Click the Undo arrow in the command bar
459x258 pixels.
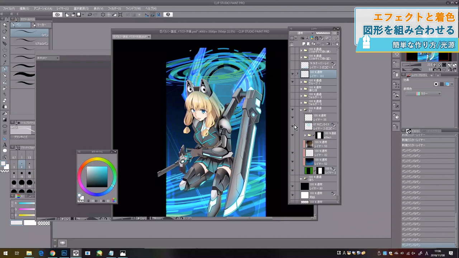(90, 15)
